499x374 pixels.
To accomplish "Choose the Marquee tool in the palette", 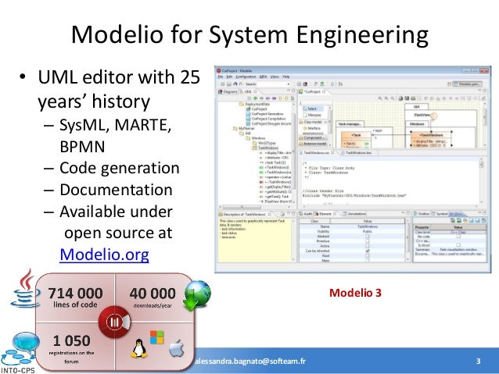I will tap(312, 115).
